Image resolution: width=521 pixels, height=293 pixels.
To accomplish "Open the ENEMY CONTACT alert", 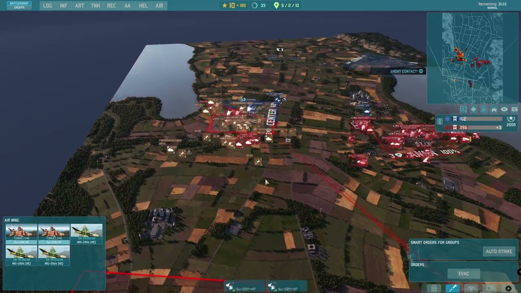I will (x=407, y=71).
